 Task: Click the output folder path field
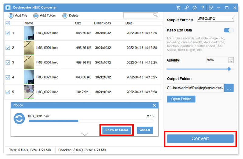pos(195,88)
